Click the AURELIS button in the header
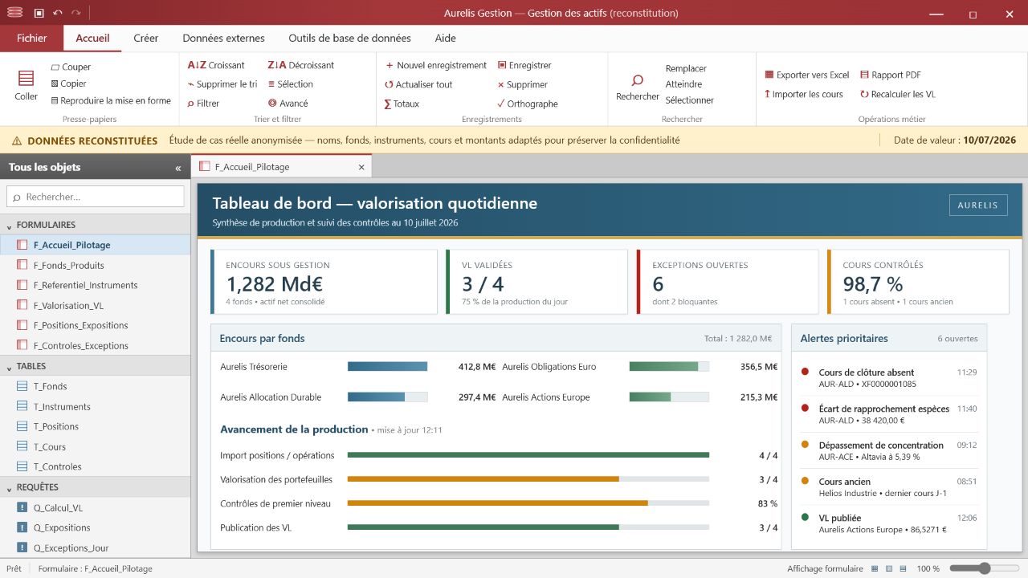The image size is (1028, 578). (x=977, y=205)
